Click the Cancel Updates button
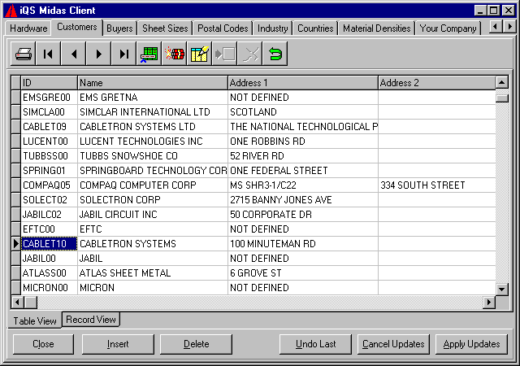The height and width of the screenshot is (366, 520). [x=393, y=344]
